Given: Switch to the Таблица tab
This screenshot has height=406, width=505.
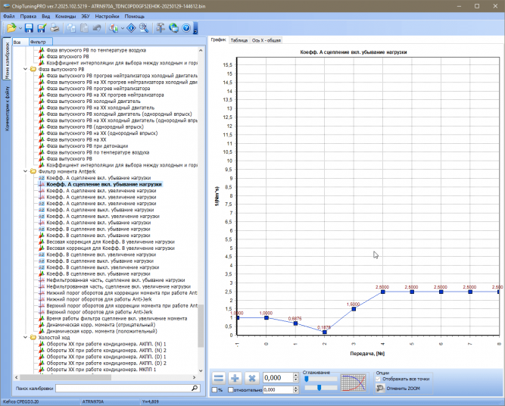Looking at the screenshot, I should (239, 40).
